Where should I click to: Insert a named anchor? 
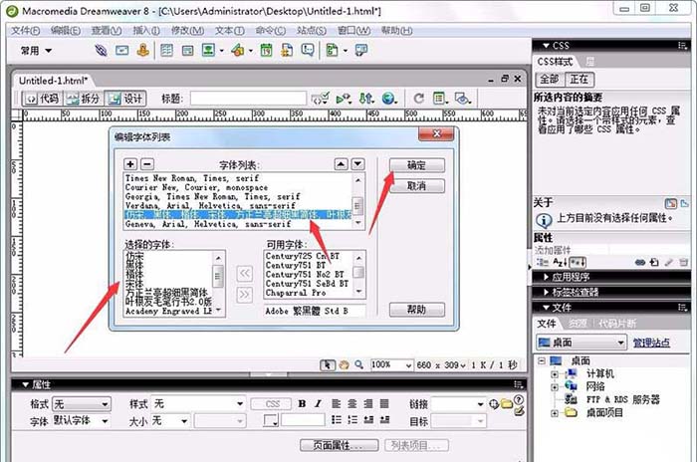click(x=142, y=50)
